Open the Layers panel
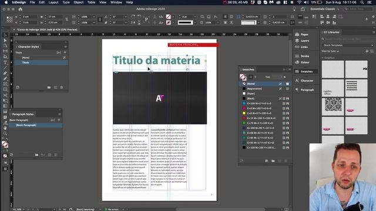 (302, 40)
